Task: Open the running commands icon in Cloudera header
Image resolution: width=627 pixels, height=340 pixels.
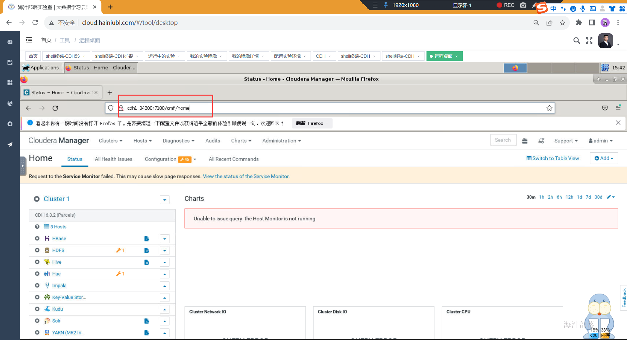Action: pos(541,141)
